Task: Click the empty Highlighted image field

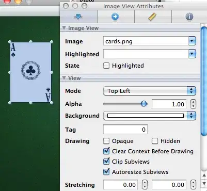Action: [x=146, y=54]
